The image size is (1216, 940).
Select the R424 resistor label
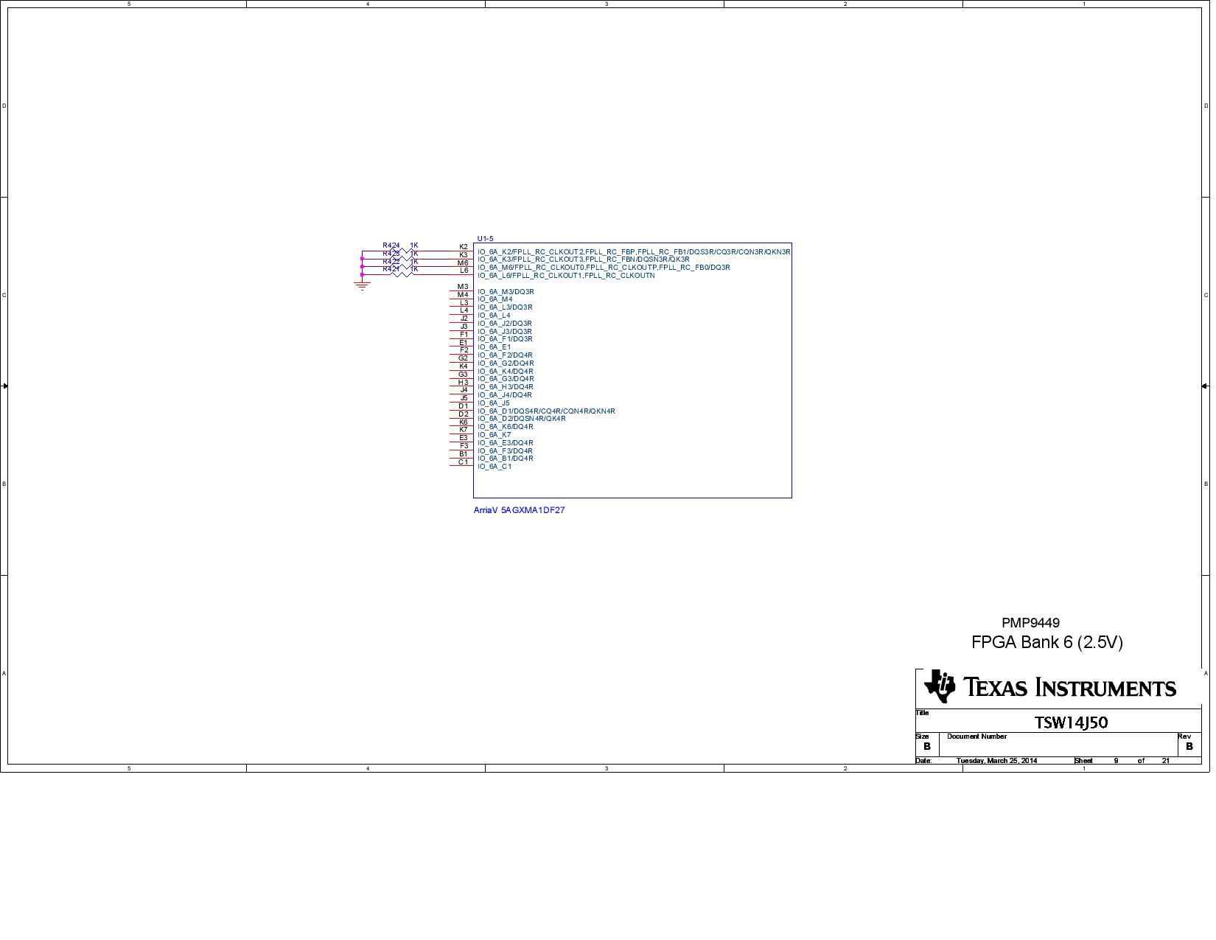click(391, 246)
